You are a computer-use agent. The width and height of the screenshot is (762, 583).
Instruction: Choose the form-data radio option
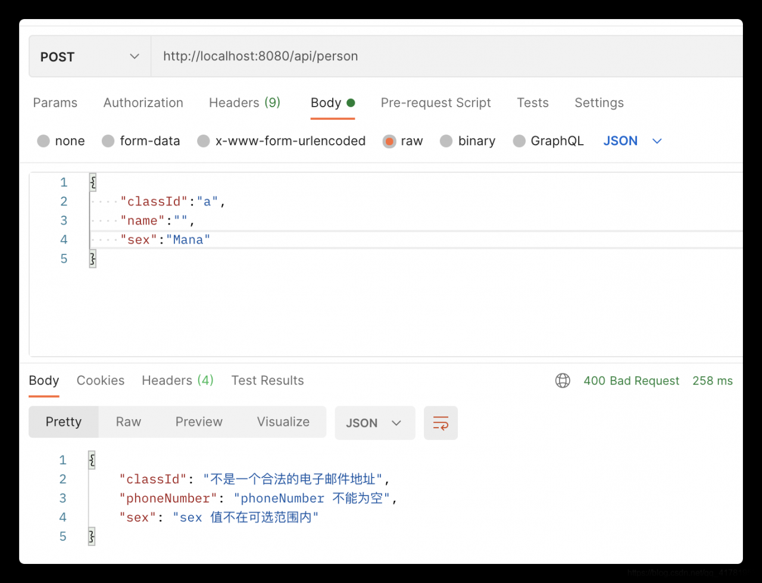coord(108,141)
